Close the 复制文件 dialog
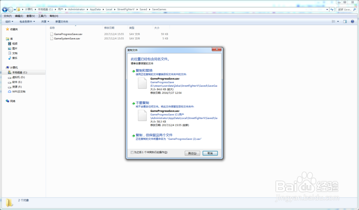The width and height of the screenshot is (359, 210). [216, 49]
